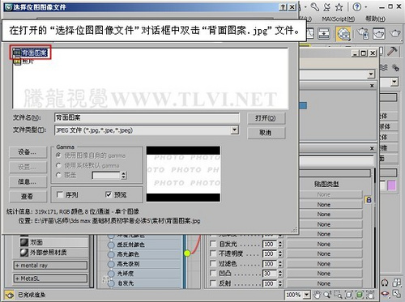405x302 pixels.
Task: Click the Cancel (取消) button
Action: pyautogui.click(x=266, y=133)
